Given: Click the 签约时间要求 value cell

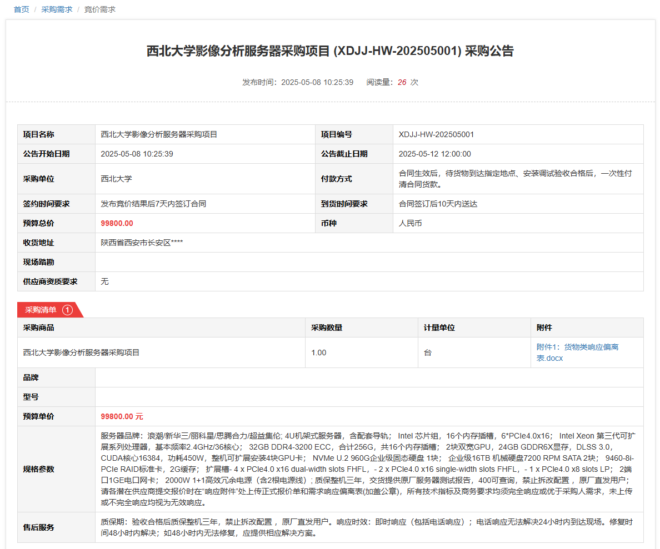Looking at the screenshot, I should tap(153, 204).
